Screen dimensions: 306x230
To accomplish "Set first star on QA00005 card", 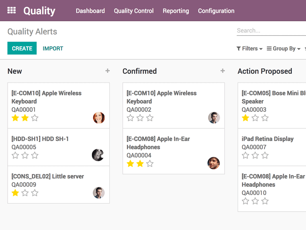I will click(x=15, y=155).
